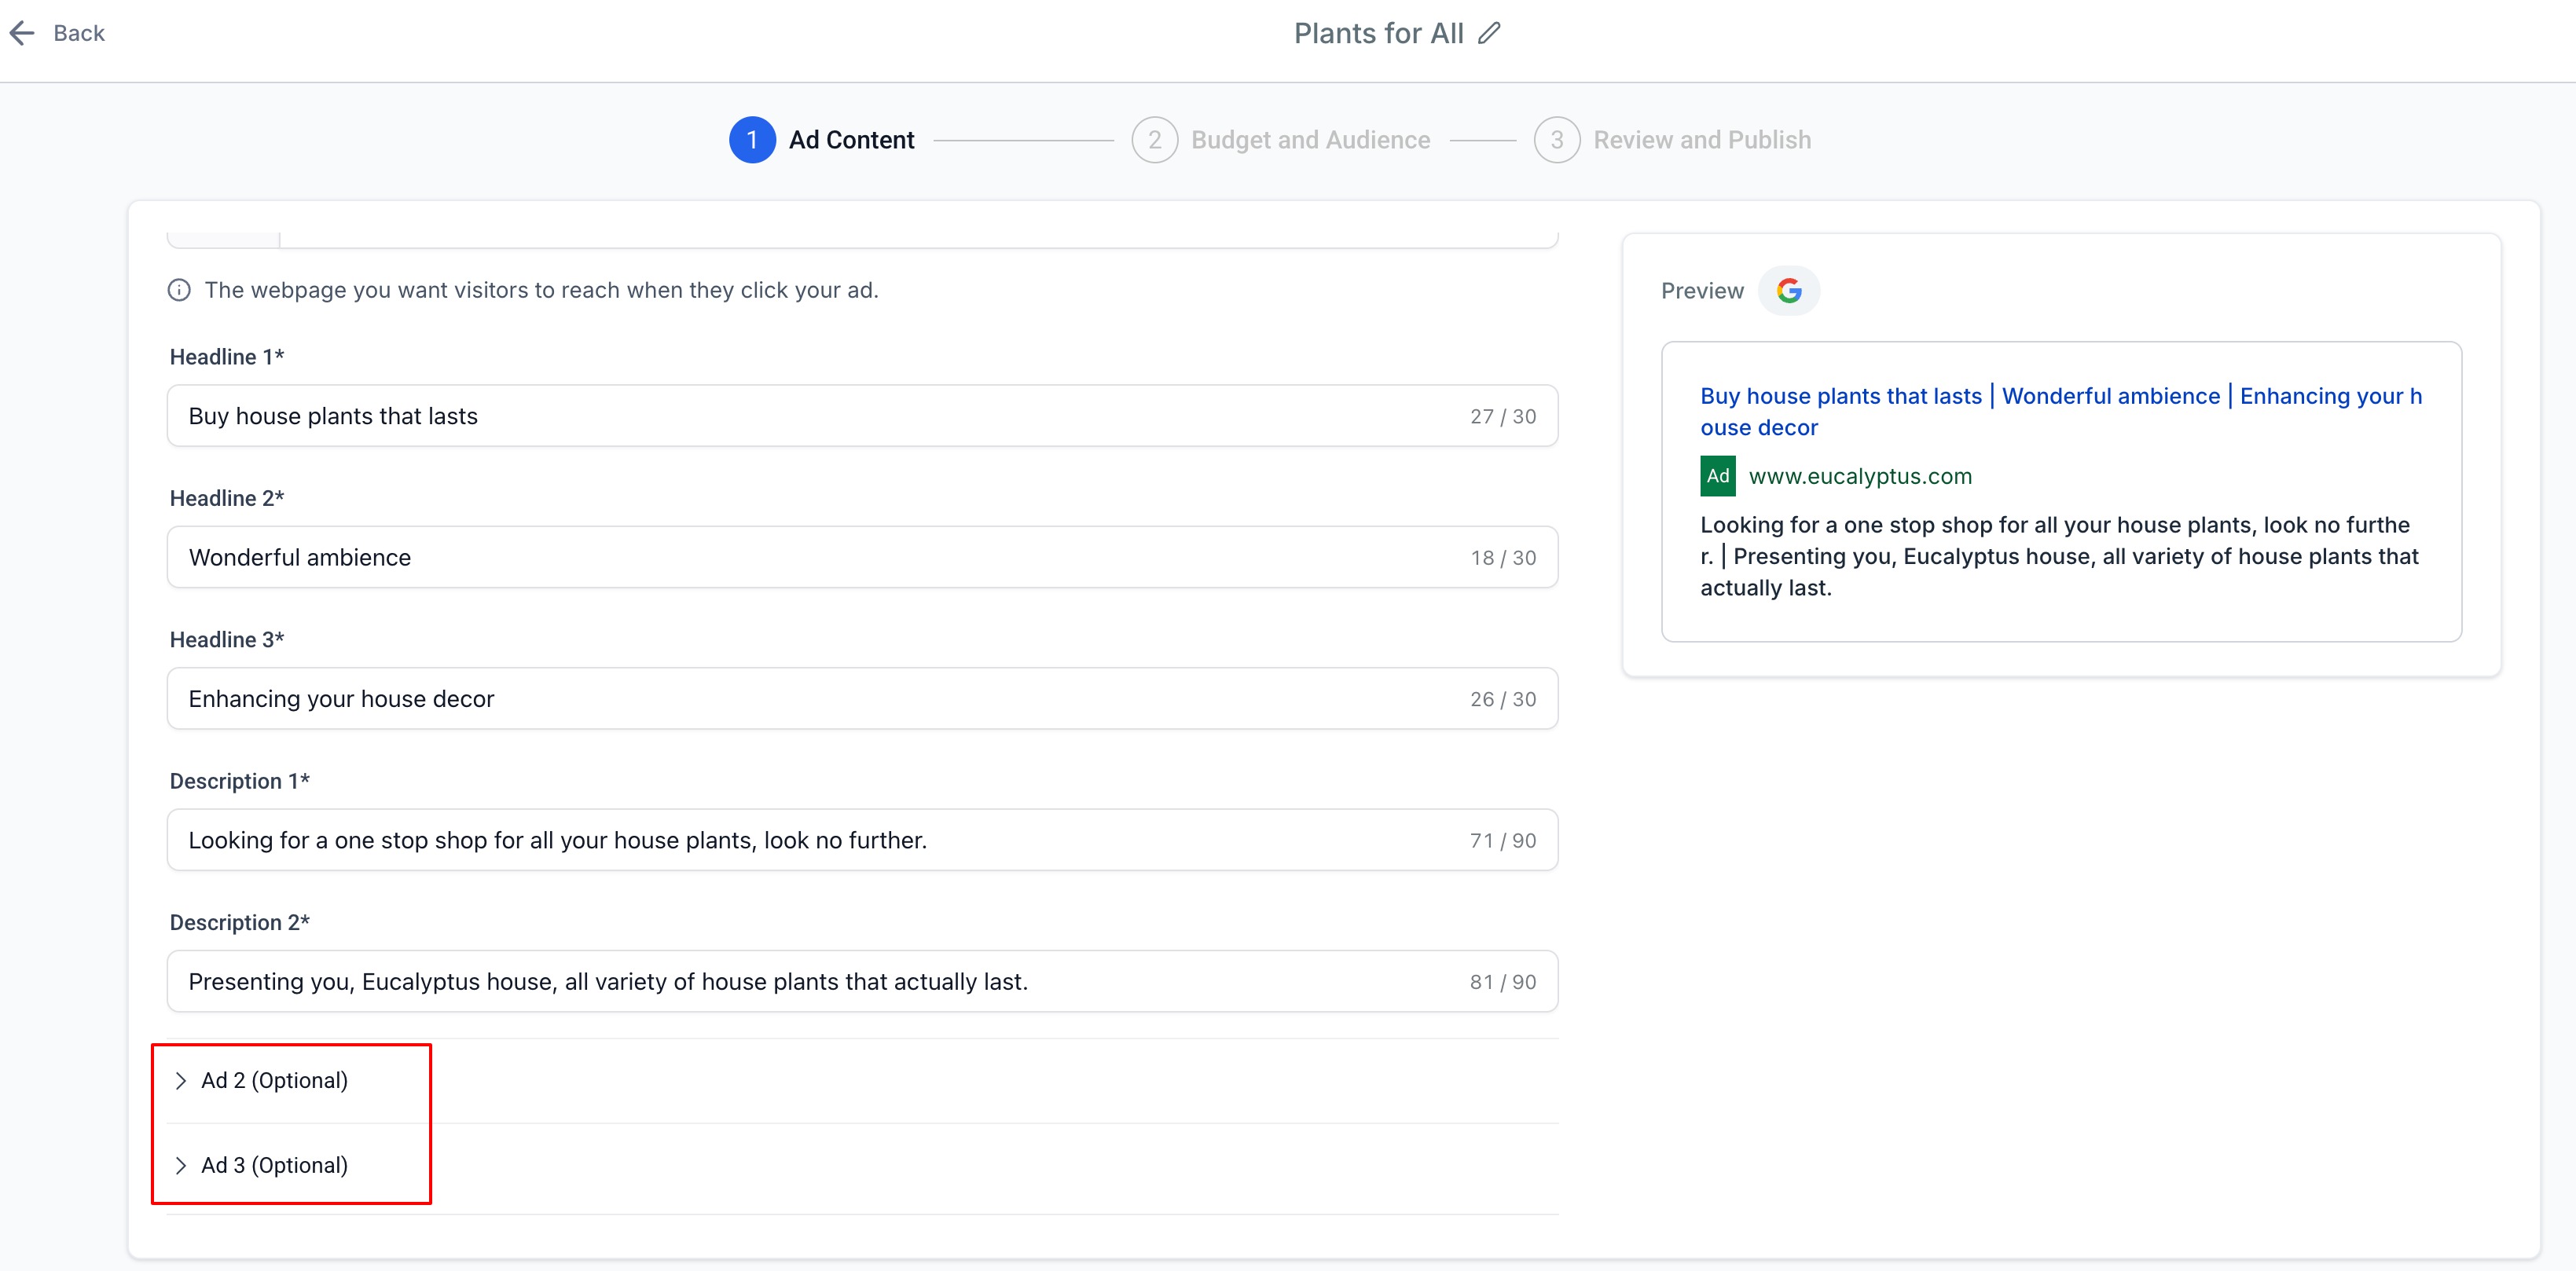Click www.eucalyptus.com in the preview
The width and height of the screenshot is (2576, 1271).
tap(1860, 476)
